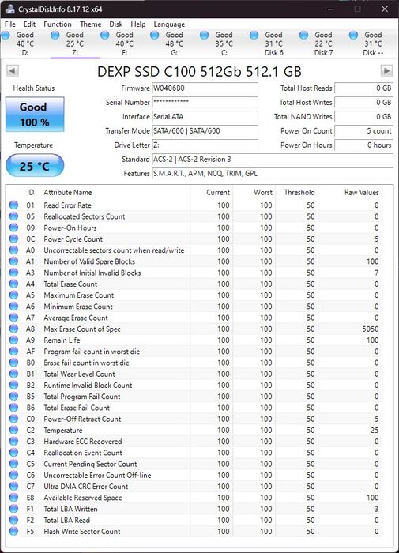Select the Uncorrectable Error Count Off-line row

pyautogui.click(x=194, y=475)
